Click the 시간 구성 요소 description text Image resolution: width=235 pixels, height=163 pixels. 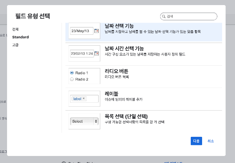pos(145,54)
